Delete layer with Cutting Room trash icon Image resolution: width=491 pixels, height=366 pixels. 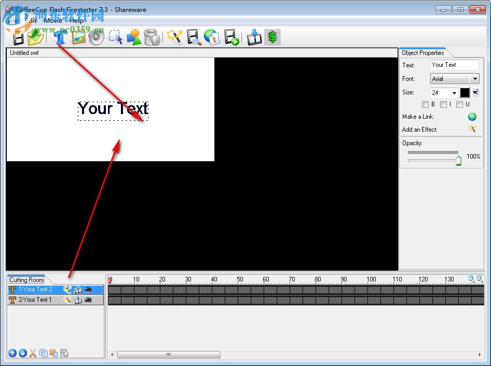coord(64,353)
